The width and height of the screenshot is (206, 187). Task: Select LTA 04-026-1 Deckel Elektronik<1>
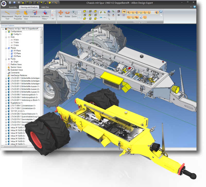coord(24,114)
